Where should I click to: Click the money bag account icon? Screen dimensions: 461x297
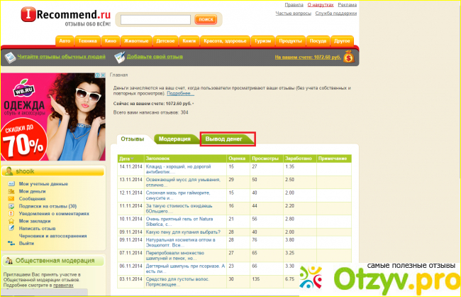(x=348, y=58)
